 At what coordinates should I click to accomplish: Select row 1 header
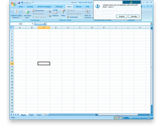[x=12, y=30]
